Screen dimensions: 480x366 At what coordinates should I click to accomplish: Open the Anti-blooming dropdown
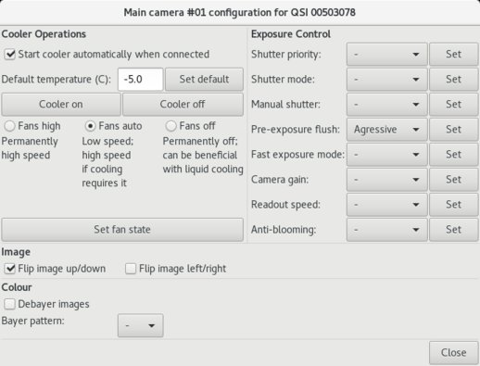(386, 230)
